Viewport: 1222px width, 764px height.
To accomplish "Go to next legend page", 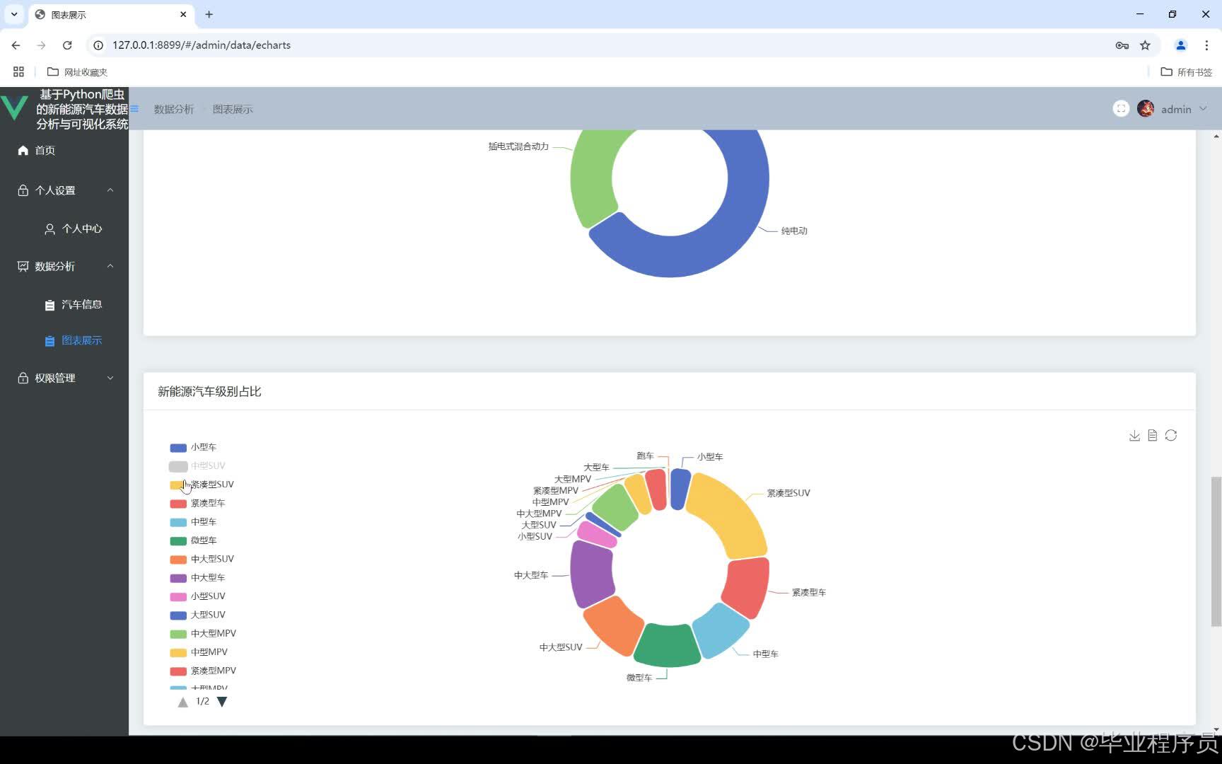I will [x=222, y=702].
